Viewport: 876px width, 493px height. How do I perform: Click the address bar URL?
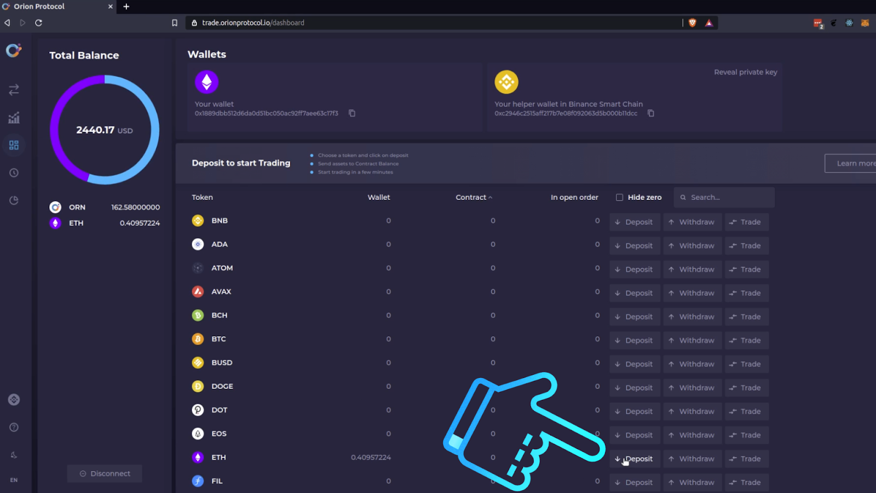(253, 22)
